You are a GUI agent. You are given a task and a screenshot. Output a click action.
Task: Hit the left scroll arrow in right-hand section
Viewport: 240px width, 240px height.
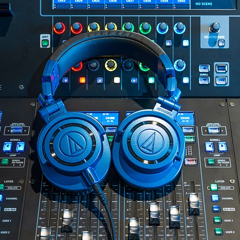[x=210, y=147]
